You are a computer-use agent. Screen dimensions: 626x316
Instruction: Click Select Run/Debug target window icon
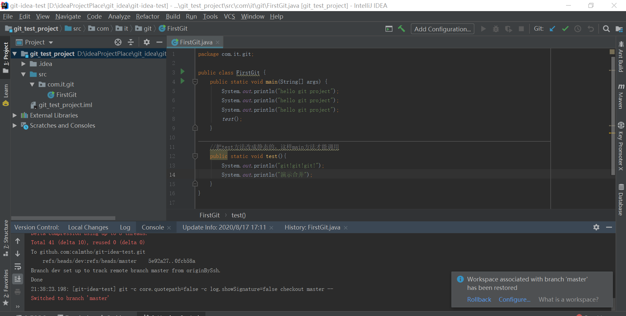(x=389, y=29)
